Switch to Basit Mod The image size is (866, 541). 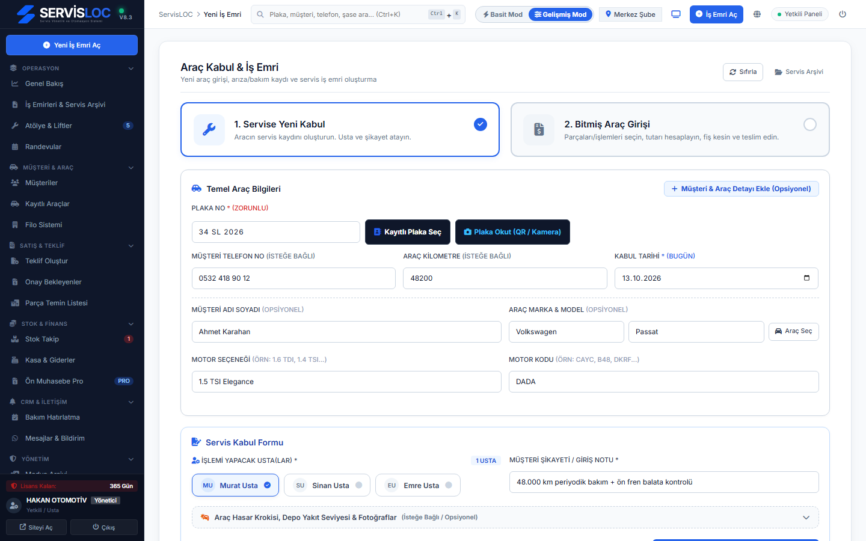click(x=503, y=14)
